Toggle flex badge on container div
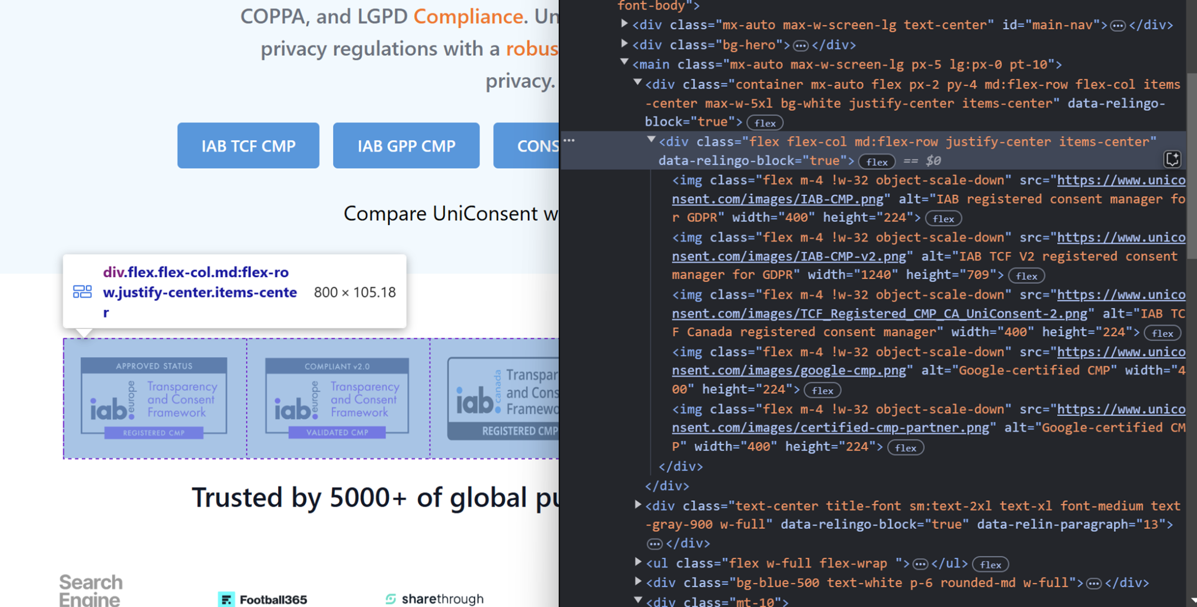This screenshot has width=1197, height=607. tap(765, 123)
